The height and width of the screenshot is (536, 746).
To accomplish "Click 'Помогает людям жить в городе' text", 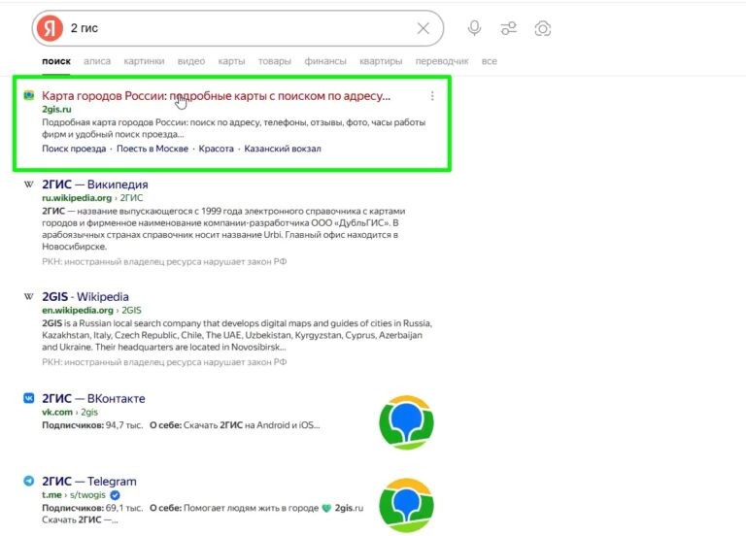I will coord(251,508).
